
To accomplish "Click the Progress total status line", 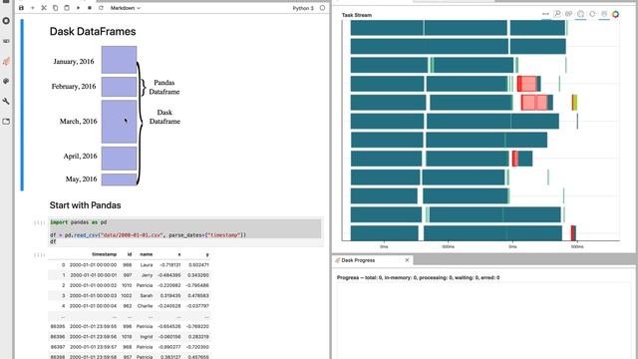I will pos(418,277).
